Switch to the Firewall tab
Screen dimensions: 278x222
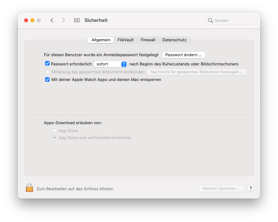(148, 40)
